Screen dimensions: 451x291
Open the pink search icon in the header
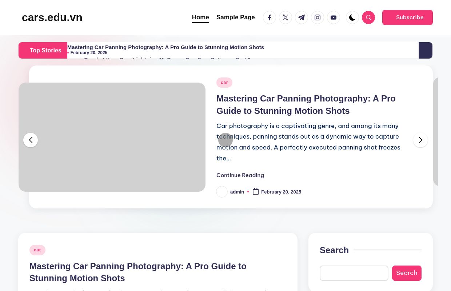point(368,17)
